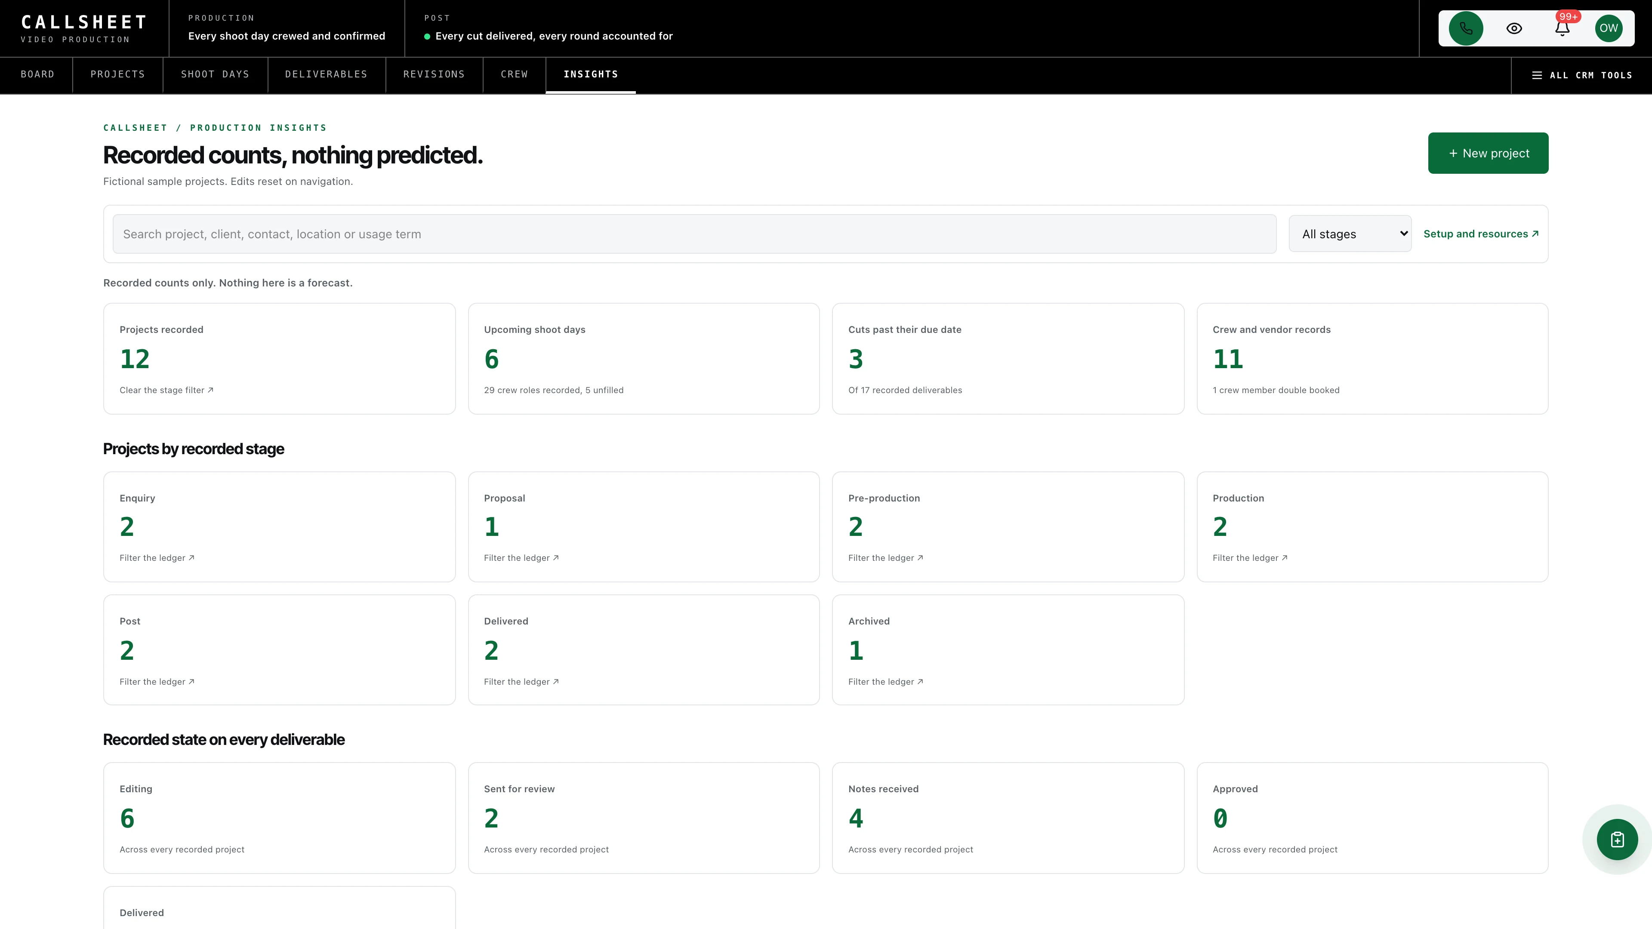The width and height of the screenshot is (1652, 929).
Task: Click the Cuts past their due date card
Action: [x=1008, y=358]
